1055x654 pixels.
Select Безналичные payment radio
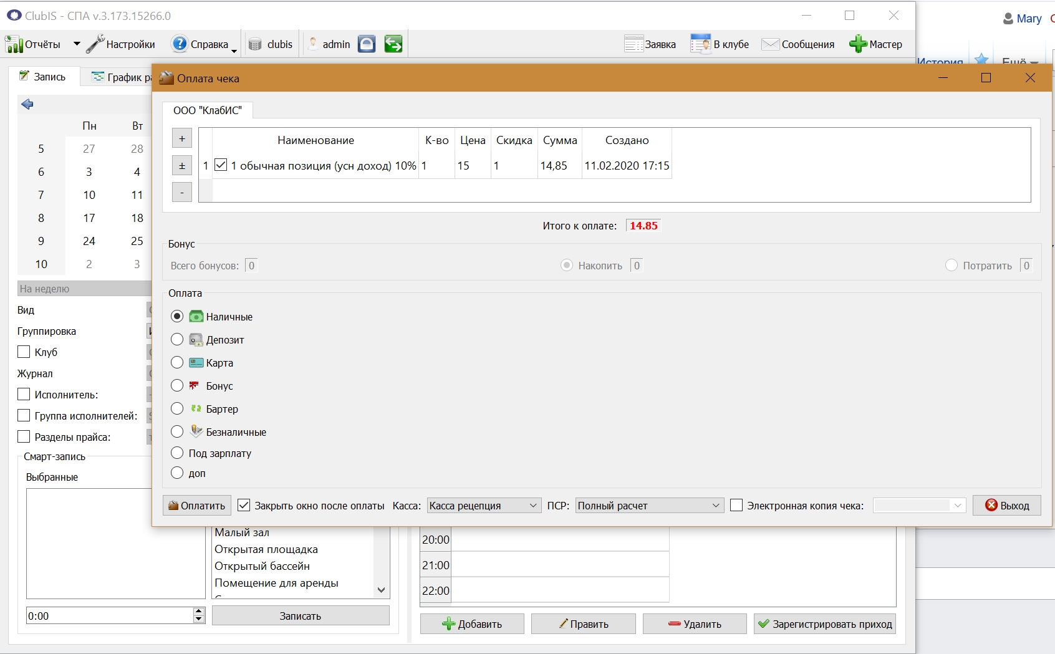click(177, 431)
